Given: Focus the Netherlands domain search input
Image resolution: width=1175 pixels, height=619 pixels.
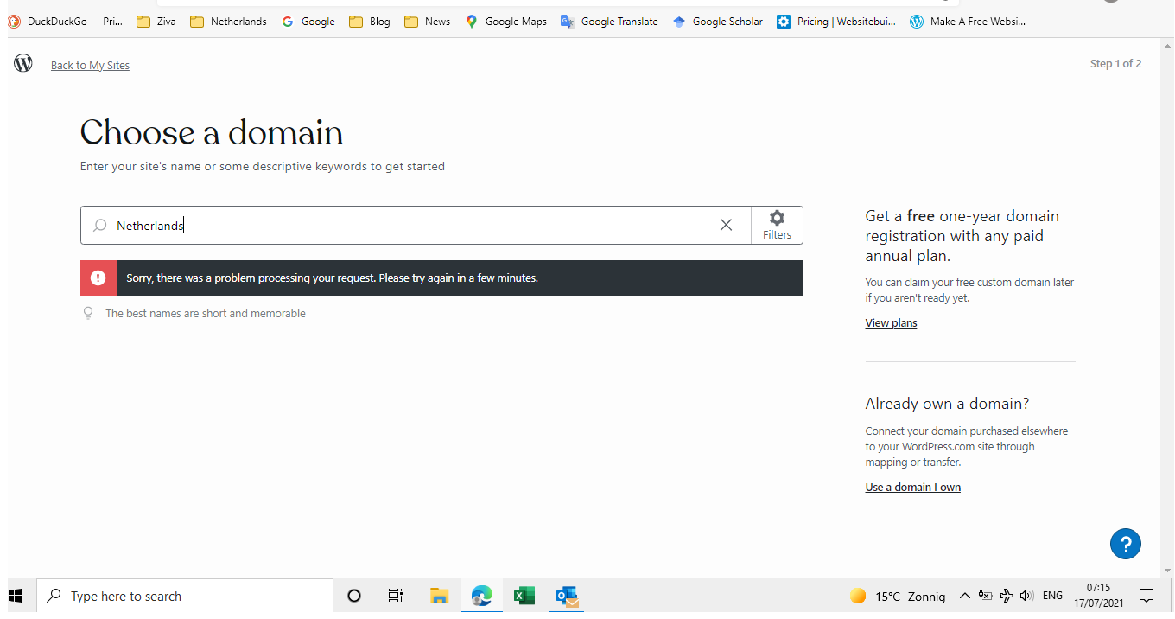Looking at the screenshot, I should click(x=415, y=226).
